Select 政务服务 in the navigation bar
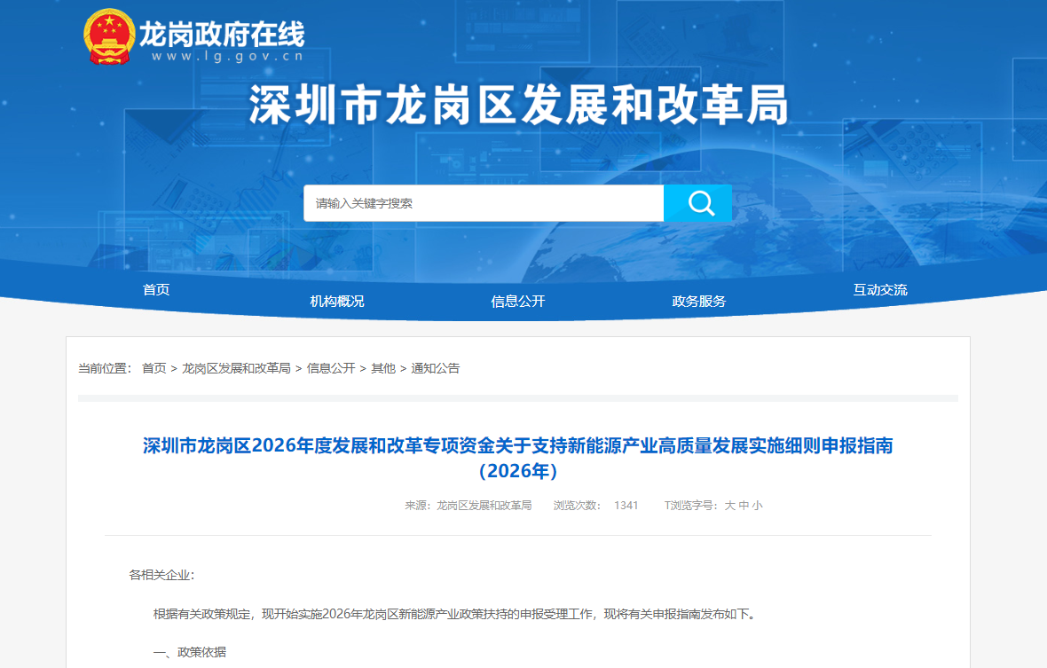The image size is (1047, 668). click(699, 301)
